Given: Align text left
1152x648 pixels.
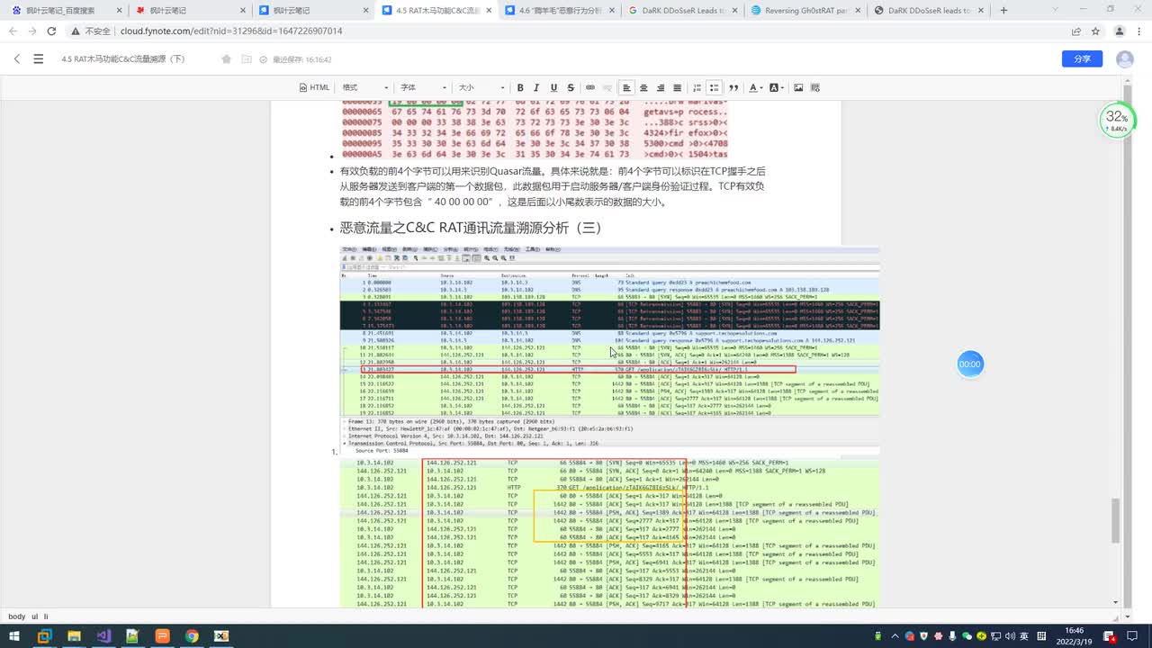Looking at the screenshot, I should click(x=627, y=87).
